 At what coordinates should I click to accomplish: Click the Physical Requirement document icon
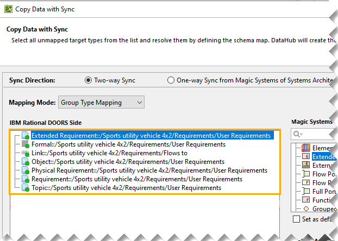tap(26, 170)
